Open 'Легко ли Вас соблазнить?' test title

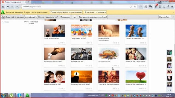tap(136, 61)
